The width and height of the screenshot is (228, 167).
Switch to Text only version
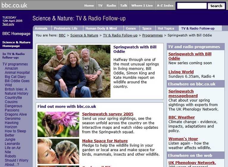click(x=8, y=24)
